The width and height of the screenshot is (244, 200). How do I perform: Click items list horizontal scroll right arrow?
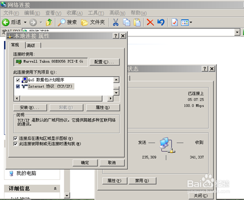(111, 98)
